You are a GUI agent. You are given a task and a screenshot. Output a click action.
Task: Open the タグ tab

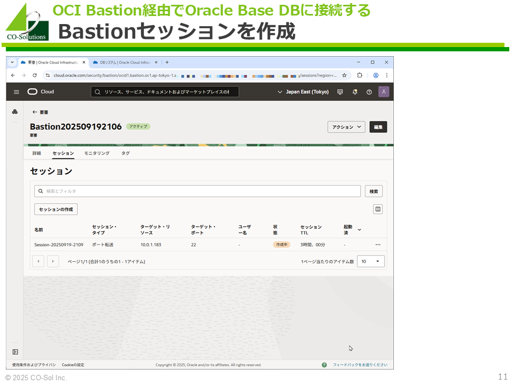click(x=126, y=153)
